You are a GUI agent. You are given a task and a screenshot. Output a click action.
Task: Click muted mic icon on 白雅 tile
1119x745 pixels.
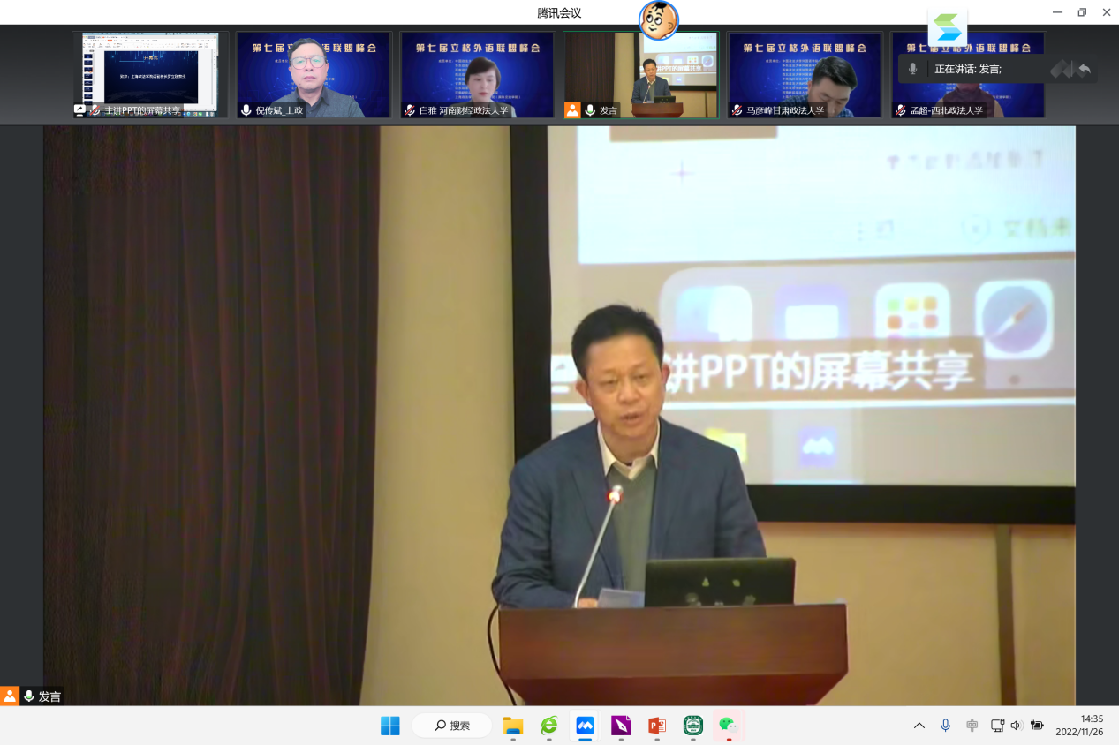(410, 110)
